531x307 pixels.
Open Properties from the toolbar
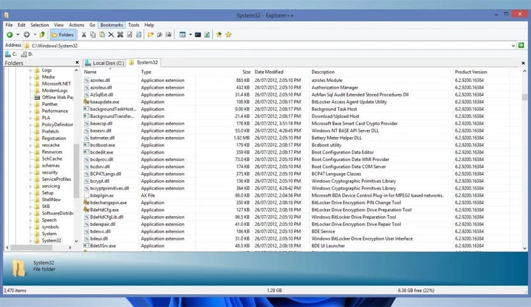(x=130, y=34)
